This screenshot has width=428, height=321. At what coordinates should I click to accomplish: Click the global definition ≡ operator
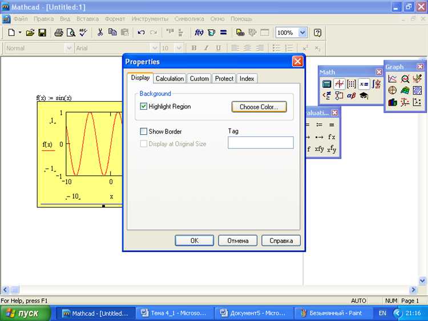click(x=332, y=125)
